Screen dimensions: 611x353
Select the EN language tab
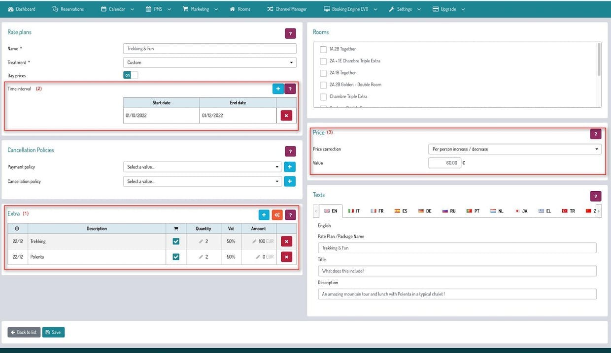tap(331, 211)
